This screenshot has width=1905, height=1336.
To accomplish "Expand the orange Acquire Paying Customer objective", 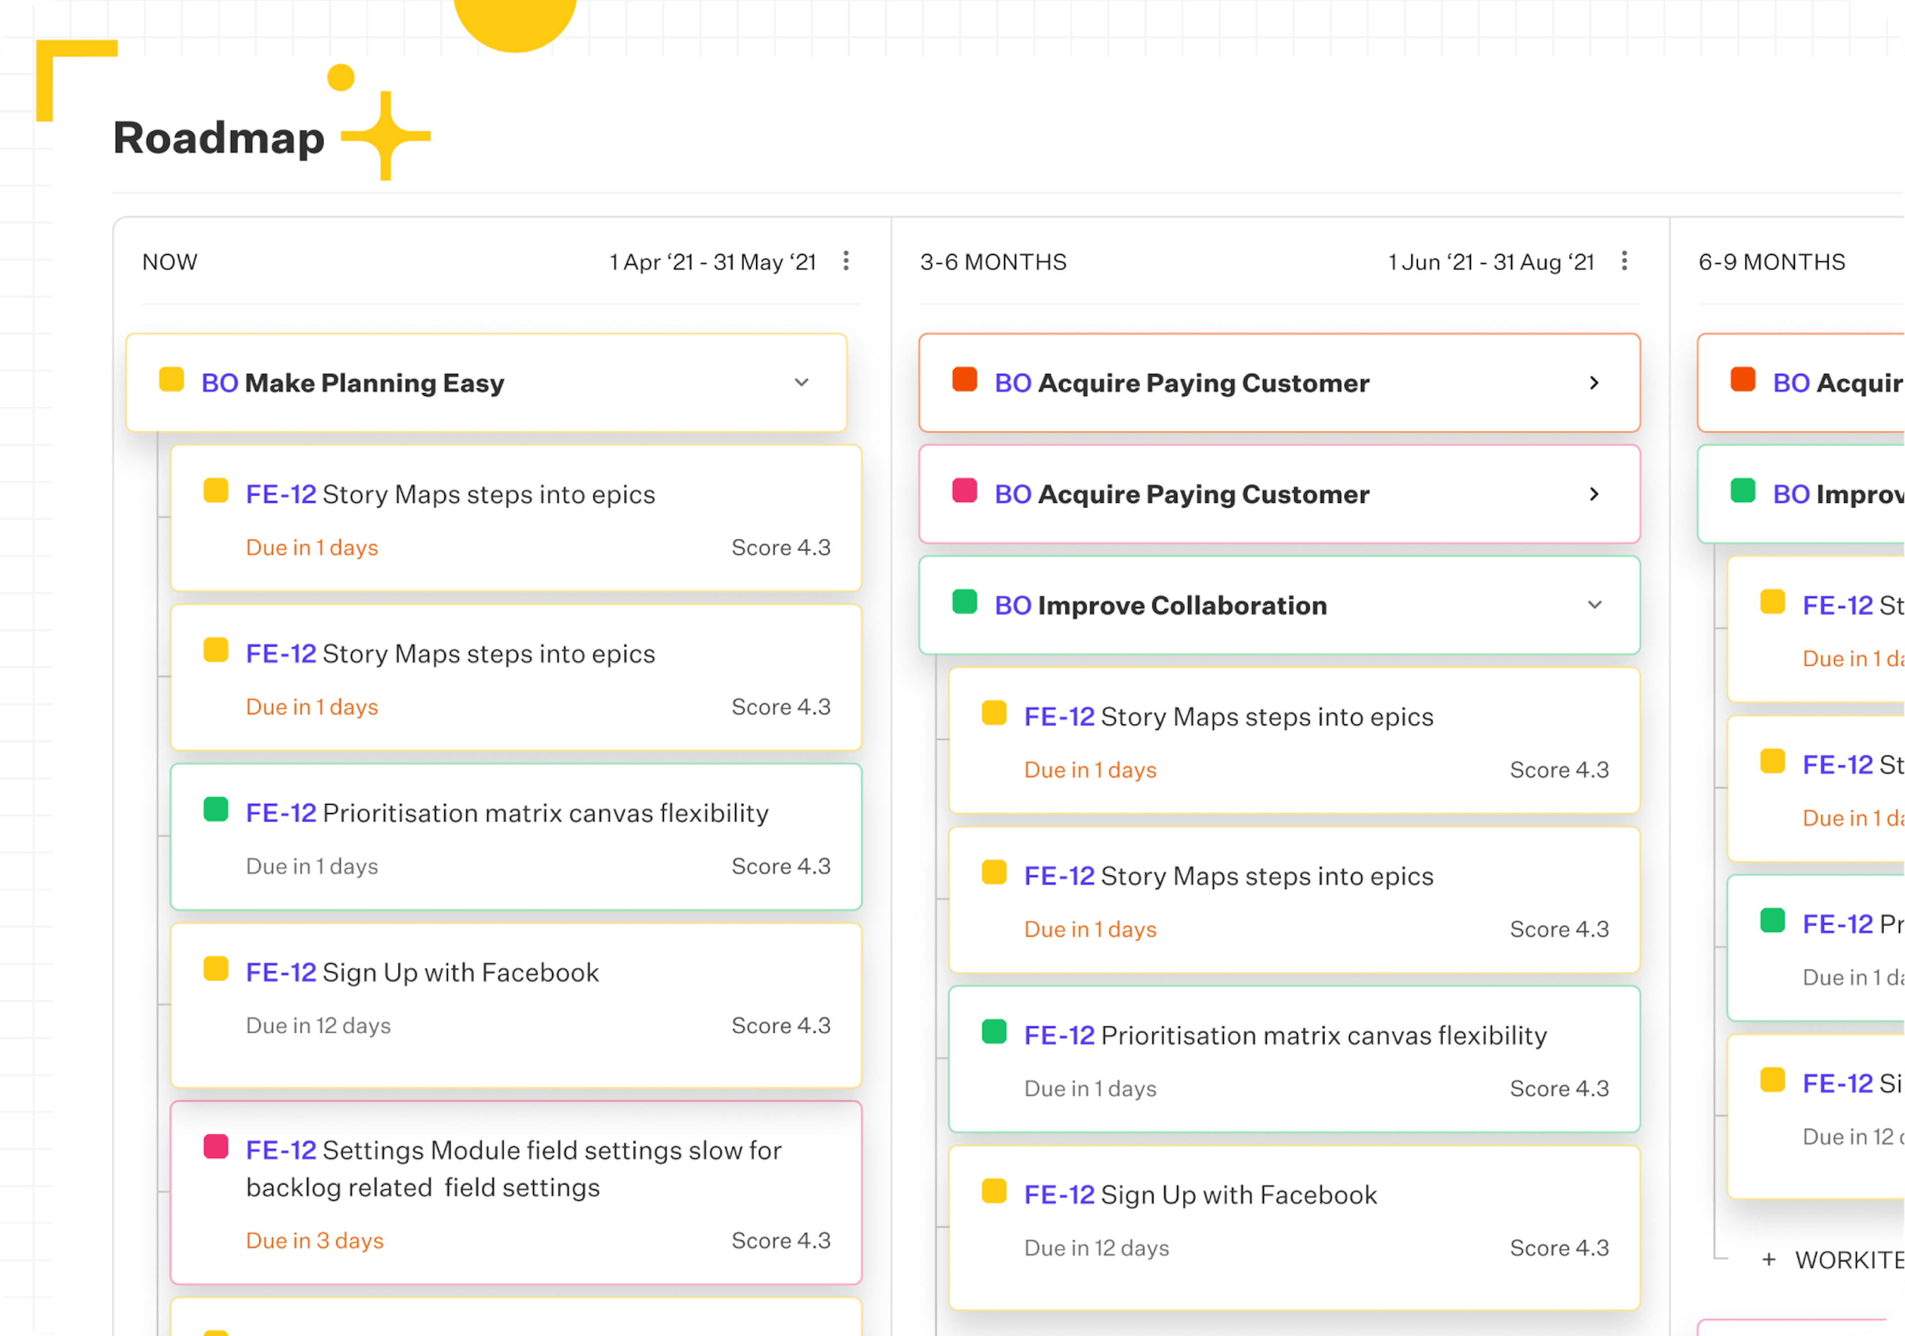I will pos(1593,382).
